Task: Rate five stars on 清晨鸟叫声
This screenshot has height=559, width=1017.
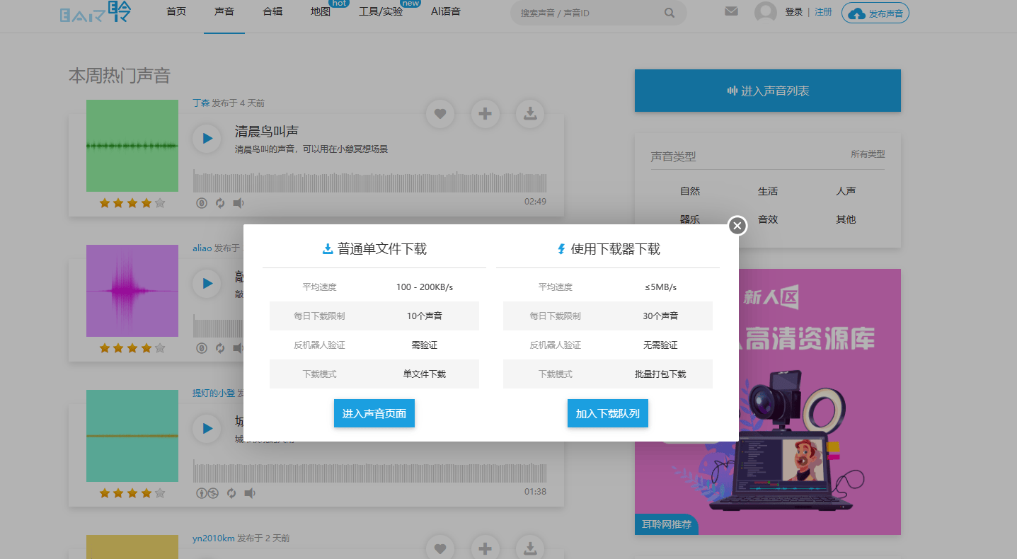Action: point(161,202)
